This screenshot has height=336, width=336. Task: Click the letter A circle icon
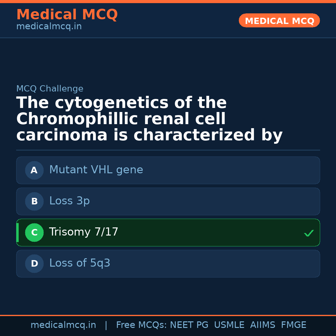click(34, 170)
